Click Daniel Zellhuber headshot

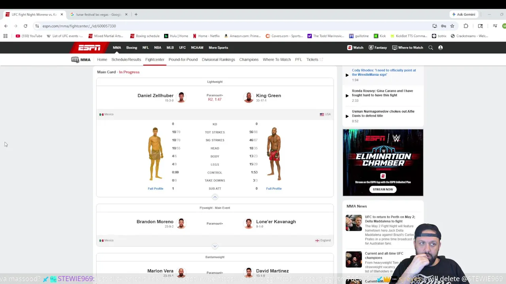(181, 97)
